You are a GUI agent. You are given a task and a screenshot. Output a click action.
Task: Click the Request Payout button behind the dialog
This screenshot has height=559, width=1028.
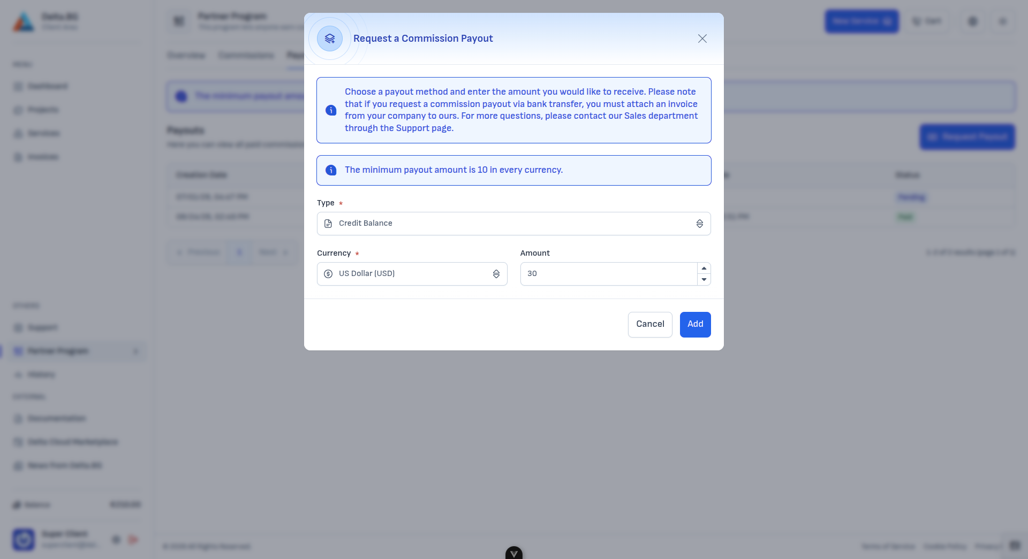(967, 137)
